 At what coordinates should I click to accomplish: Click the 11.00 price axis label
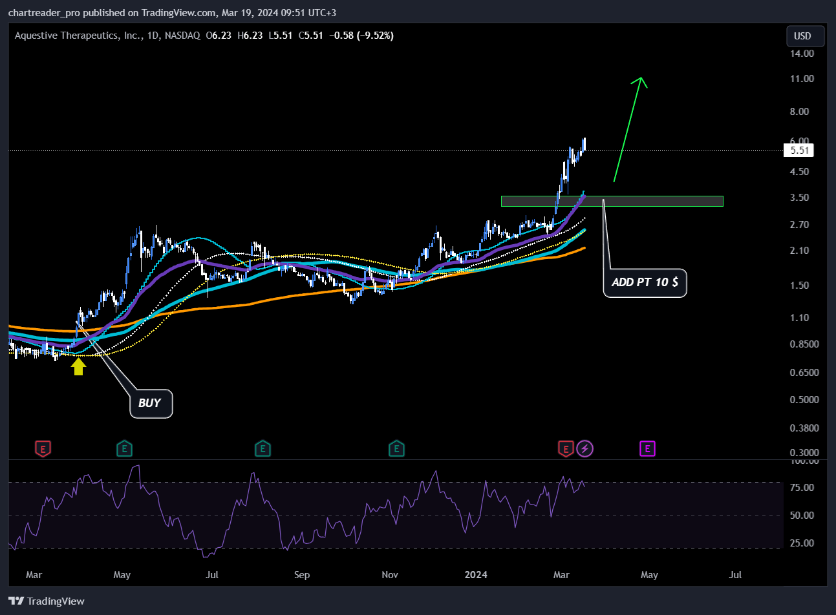[x=802, y=79]
